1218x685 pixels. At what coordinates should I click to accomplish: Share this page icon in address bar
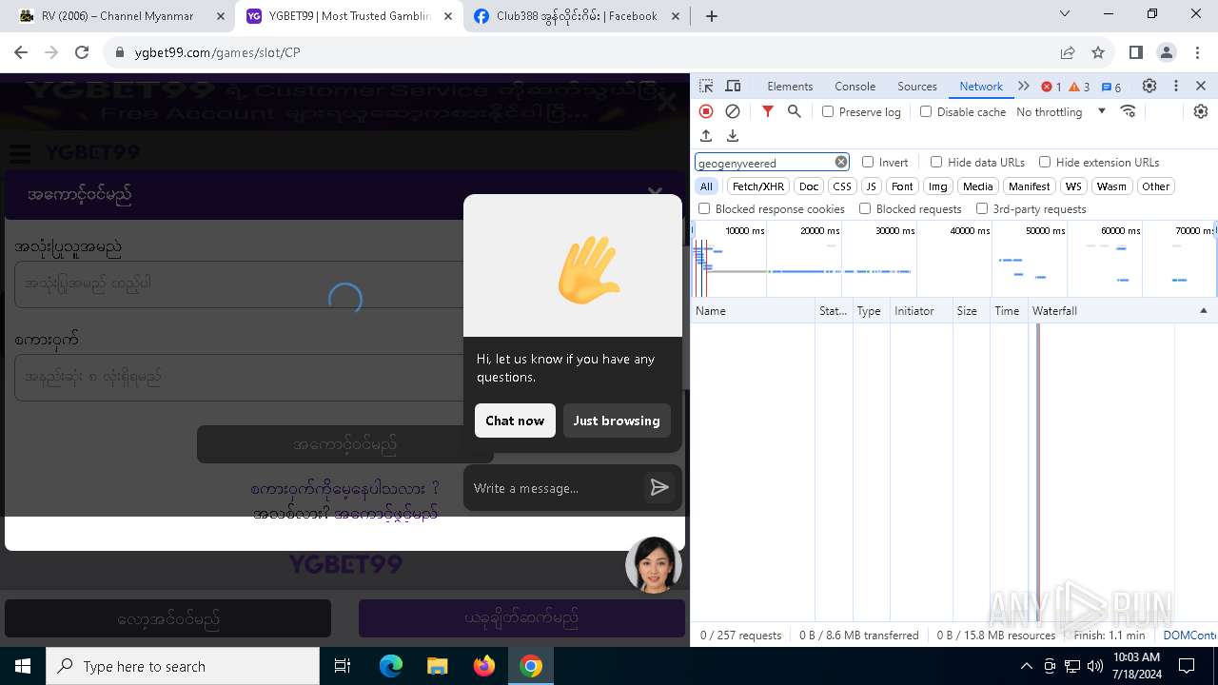(1068, 52)
